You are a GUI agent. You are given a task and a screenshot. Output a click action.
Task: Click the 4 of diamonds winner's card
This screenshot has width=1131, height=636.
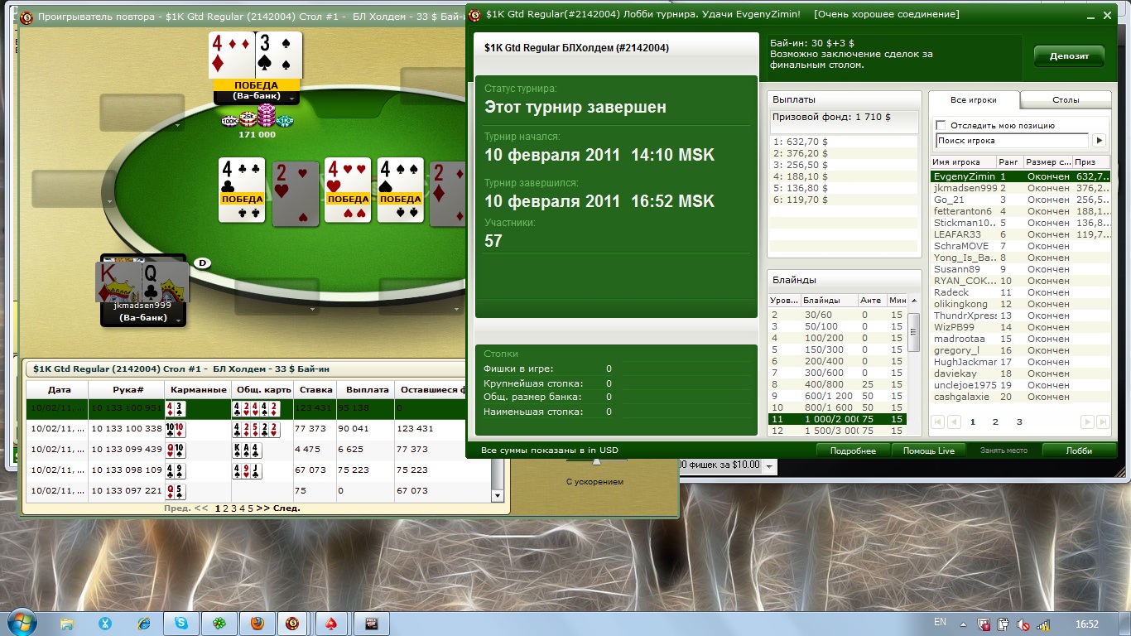click(231, 55)
